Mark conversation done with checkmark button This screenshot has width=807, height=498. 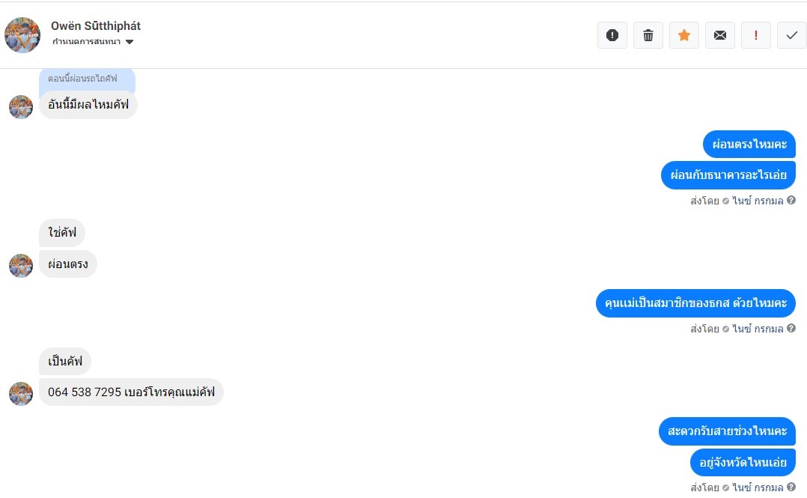(791, 35)
